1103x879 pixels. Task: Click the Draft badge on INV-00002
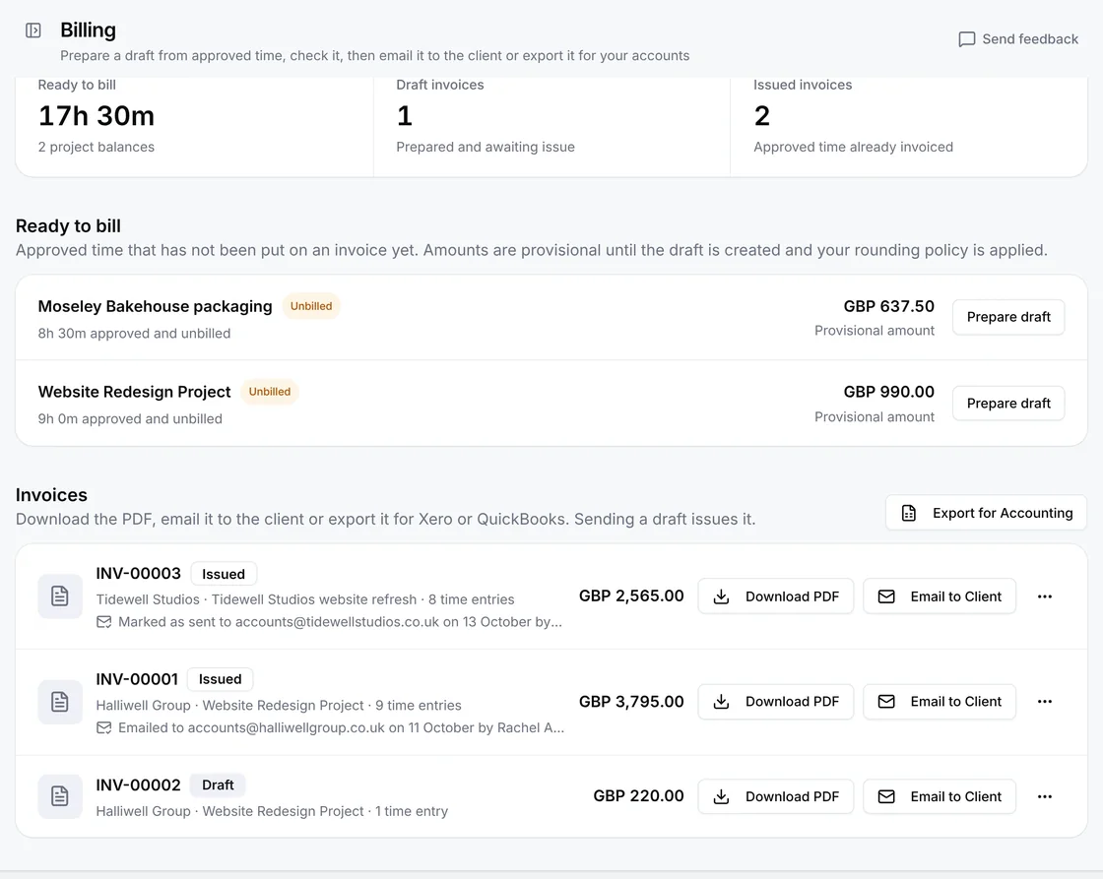[218, 785]
